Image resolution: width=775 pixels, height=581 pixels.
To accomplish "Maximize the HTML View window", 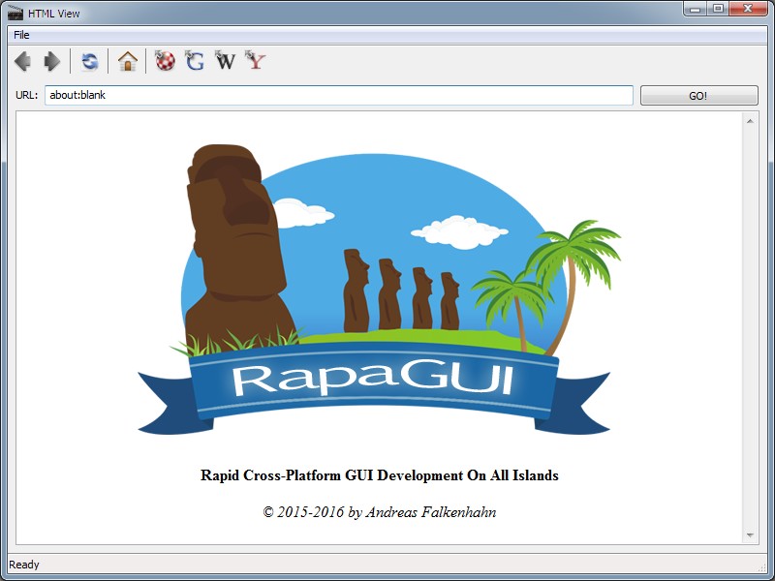I will click(x=718, y=9).
